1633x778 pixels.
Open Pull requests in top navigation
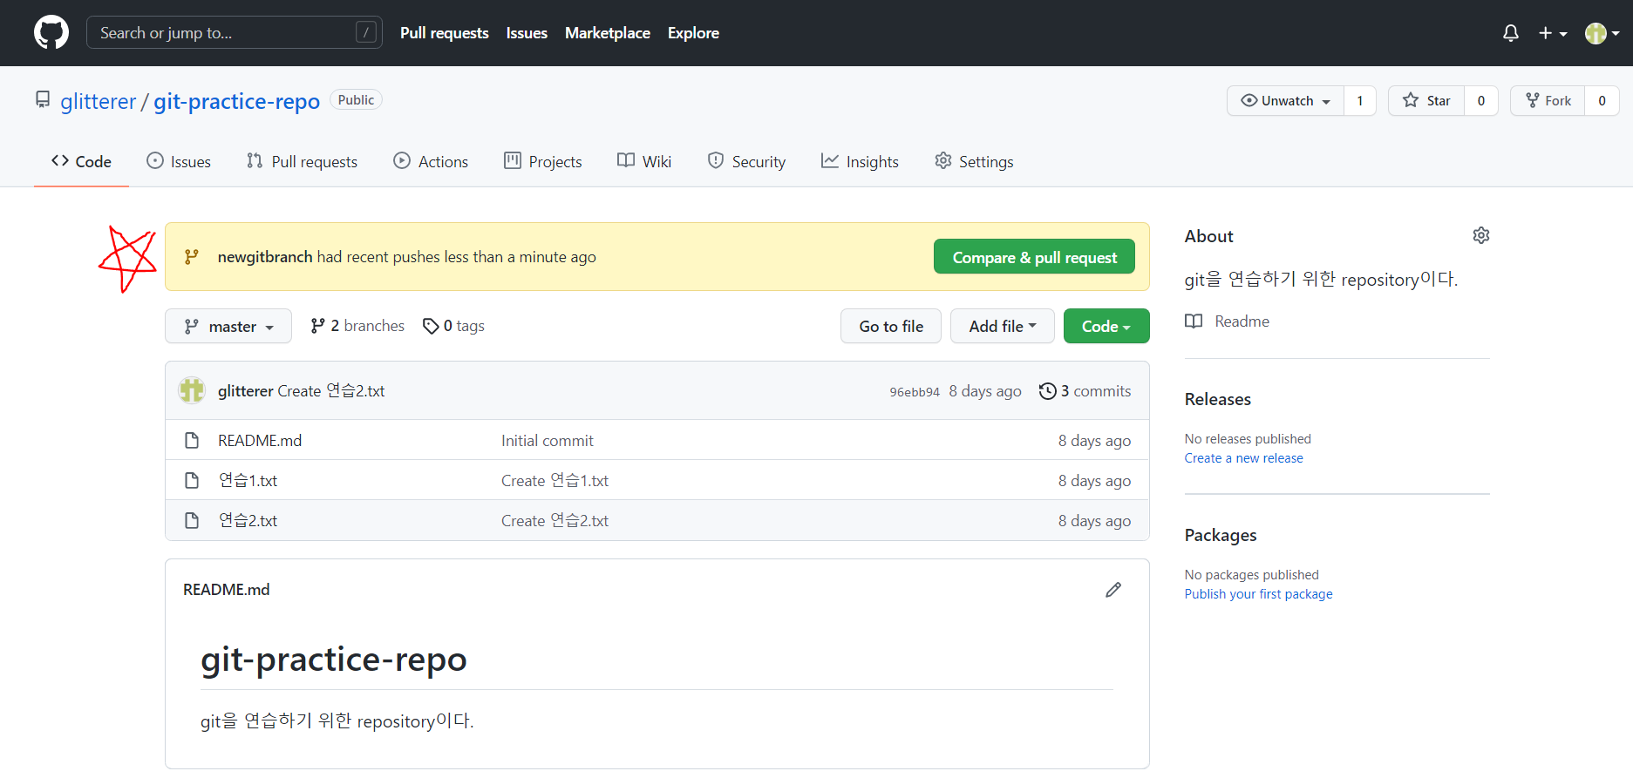pos(445,33)
